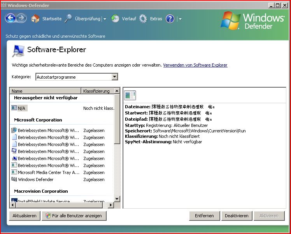Close the Windows-Defender window
Screen dimensions: 291x234
284,5
